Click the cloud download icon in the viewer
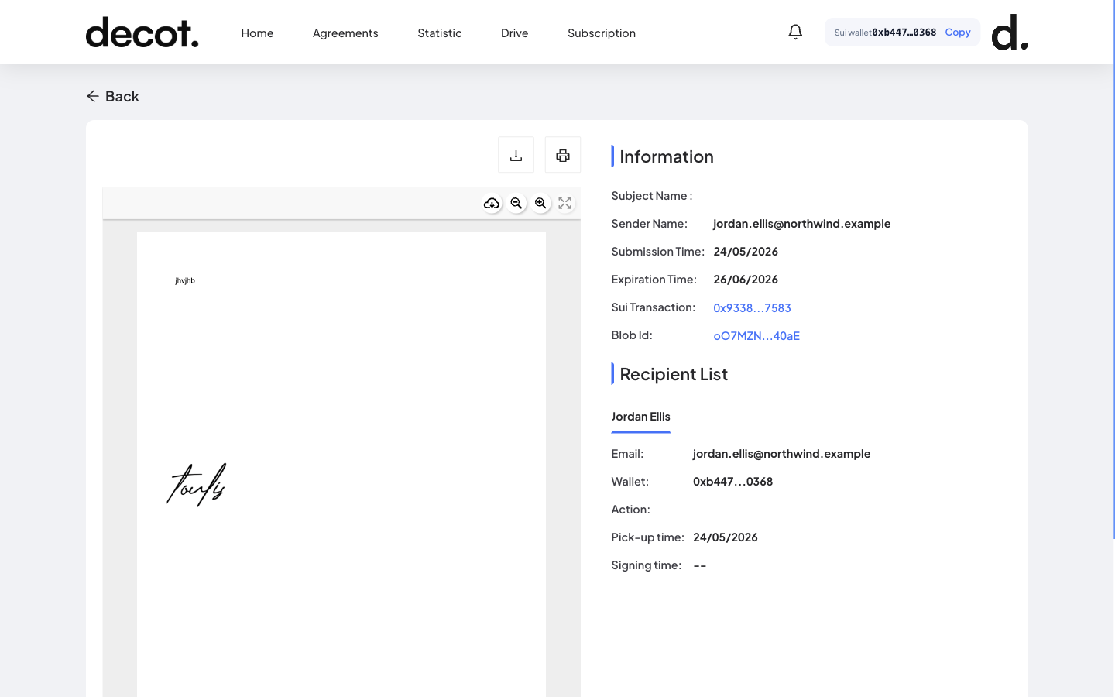Viewport: 1115px width, 697px height. click(x=492, y=203)
